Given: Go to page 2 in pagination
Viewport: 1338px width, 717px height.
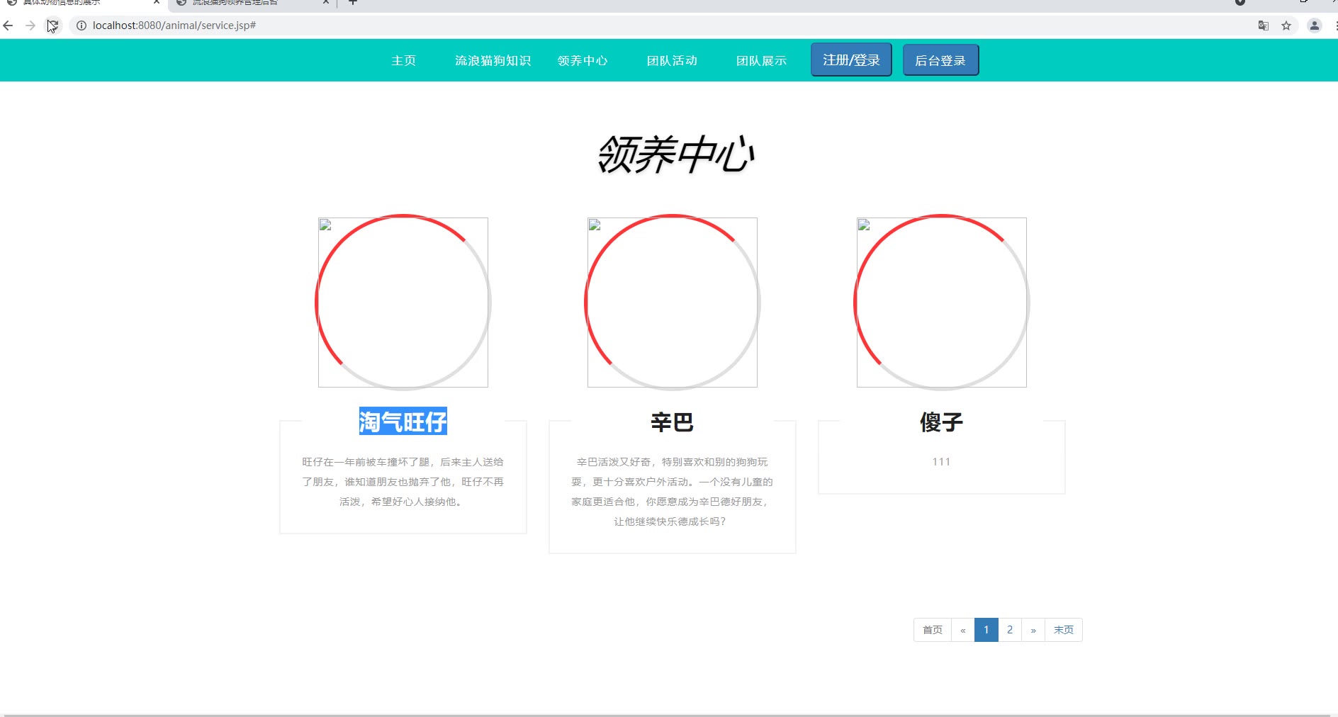Looking at the screenshot, I should 1010,630.
